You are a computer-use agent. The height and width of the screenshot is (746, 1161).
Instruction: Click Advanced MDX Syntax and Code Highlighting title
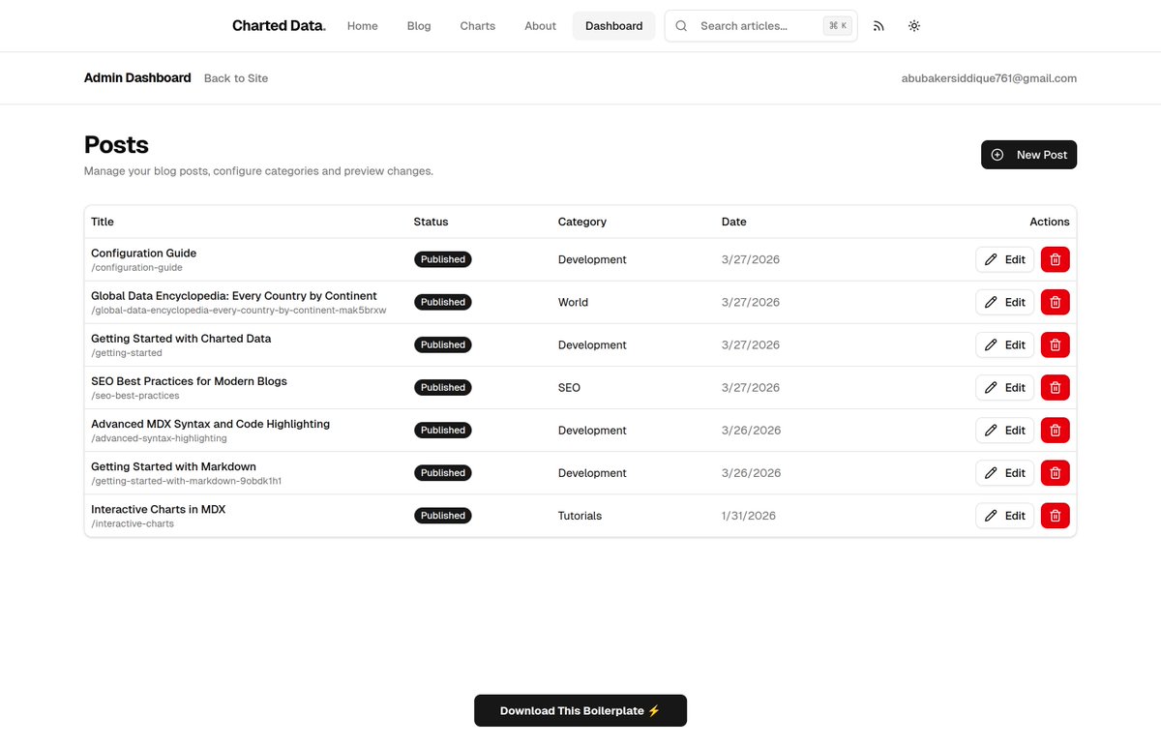click(210, 424)
